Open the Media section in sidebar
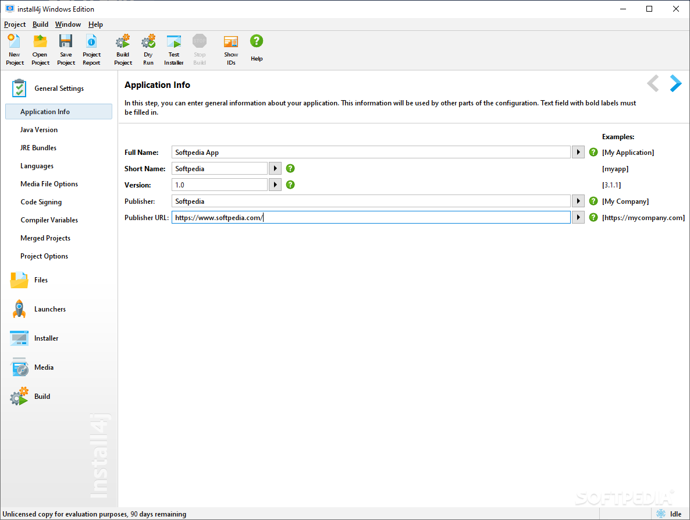This screenshot has height=520, width=690. pyautogui.click(x=44, y=367)
